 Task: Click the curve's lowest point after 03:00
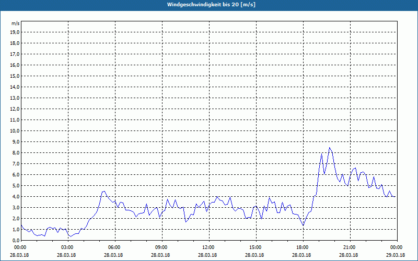[x=71, y=236]
